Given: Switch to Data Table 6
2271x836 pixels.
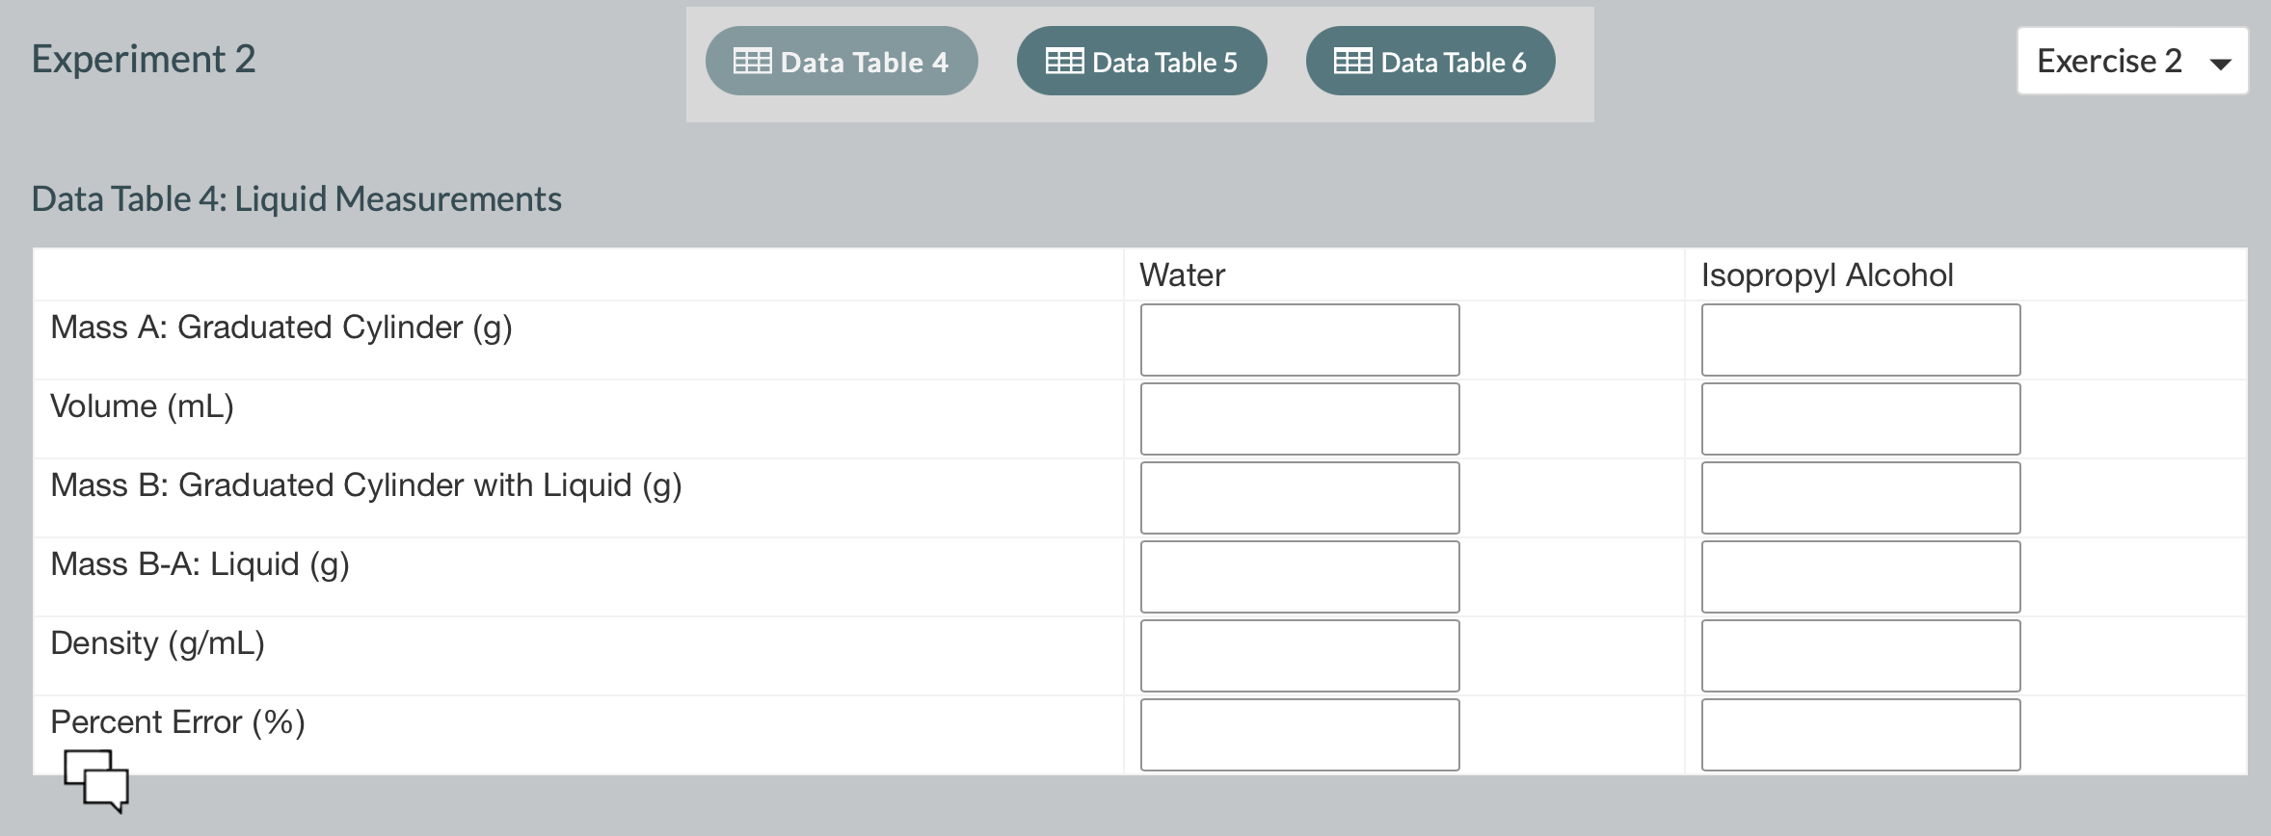Looking at the screenshot, I should [x=1429, y=61].
